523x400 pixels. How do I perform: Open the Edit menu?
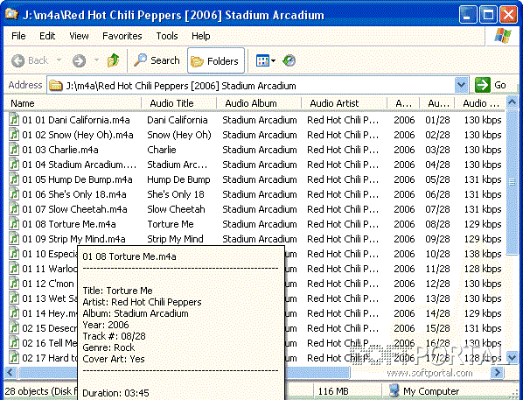point(47,36)
